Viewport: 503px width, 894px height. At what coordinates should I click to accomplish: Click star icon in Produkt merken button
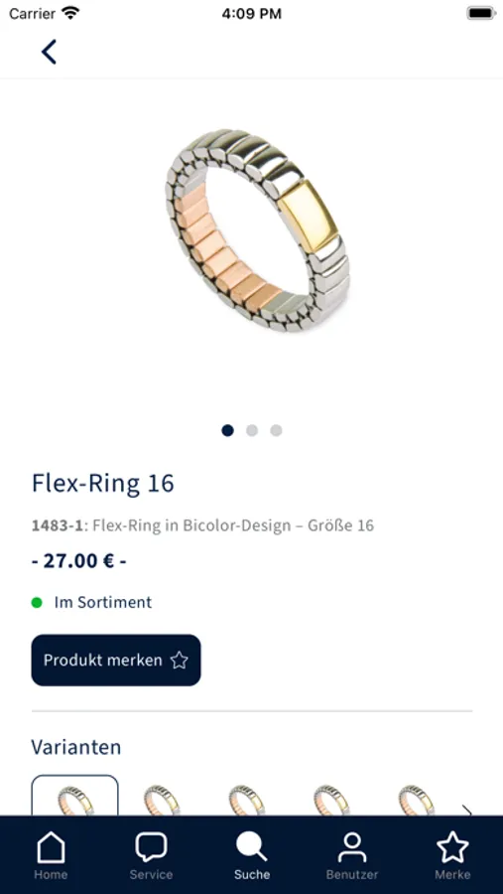coord(180,661)
